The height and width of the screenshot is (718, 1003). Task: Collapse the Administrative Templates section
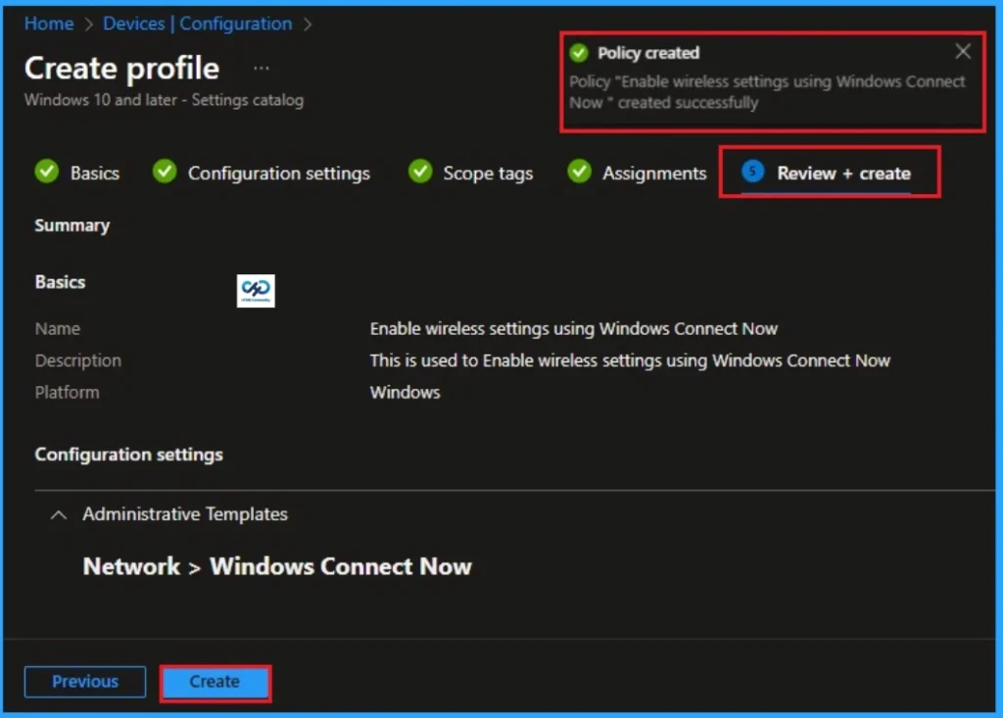pos(58,514)
